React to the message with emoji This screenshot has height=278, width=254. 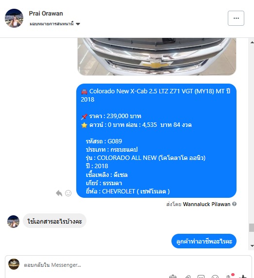[68, 193]
